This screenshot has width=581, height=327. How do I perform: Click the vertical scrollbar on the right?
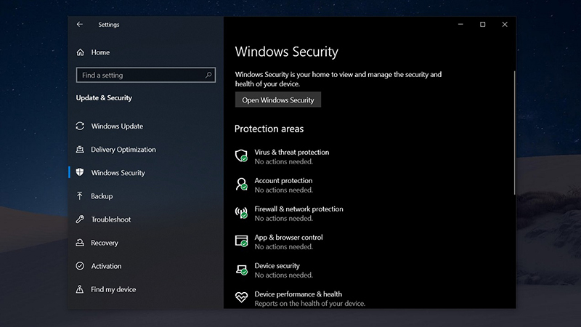point(514,133)
